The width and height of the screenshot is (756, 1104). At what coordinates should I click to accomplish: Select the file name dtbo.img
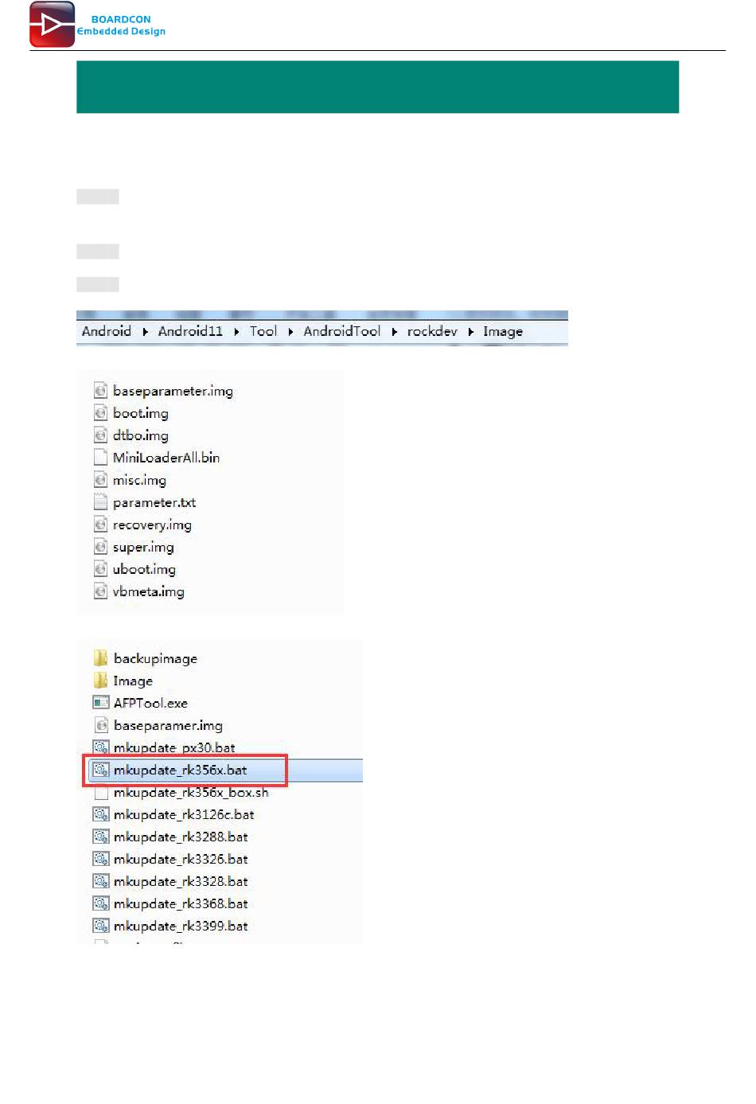click(141, 435)
